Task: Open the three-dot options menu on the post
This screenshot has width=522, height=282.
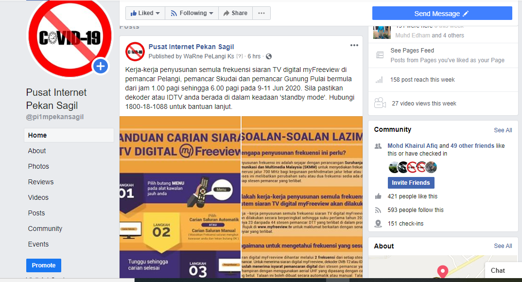Action: [x=354, y=45]
